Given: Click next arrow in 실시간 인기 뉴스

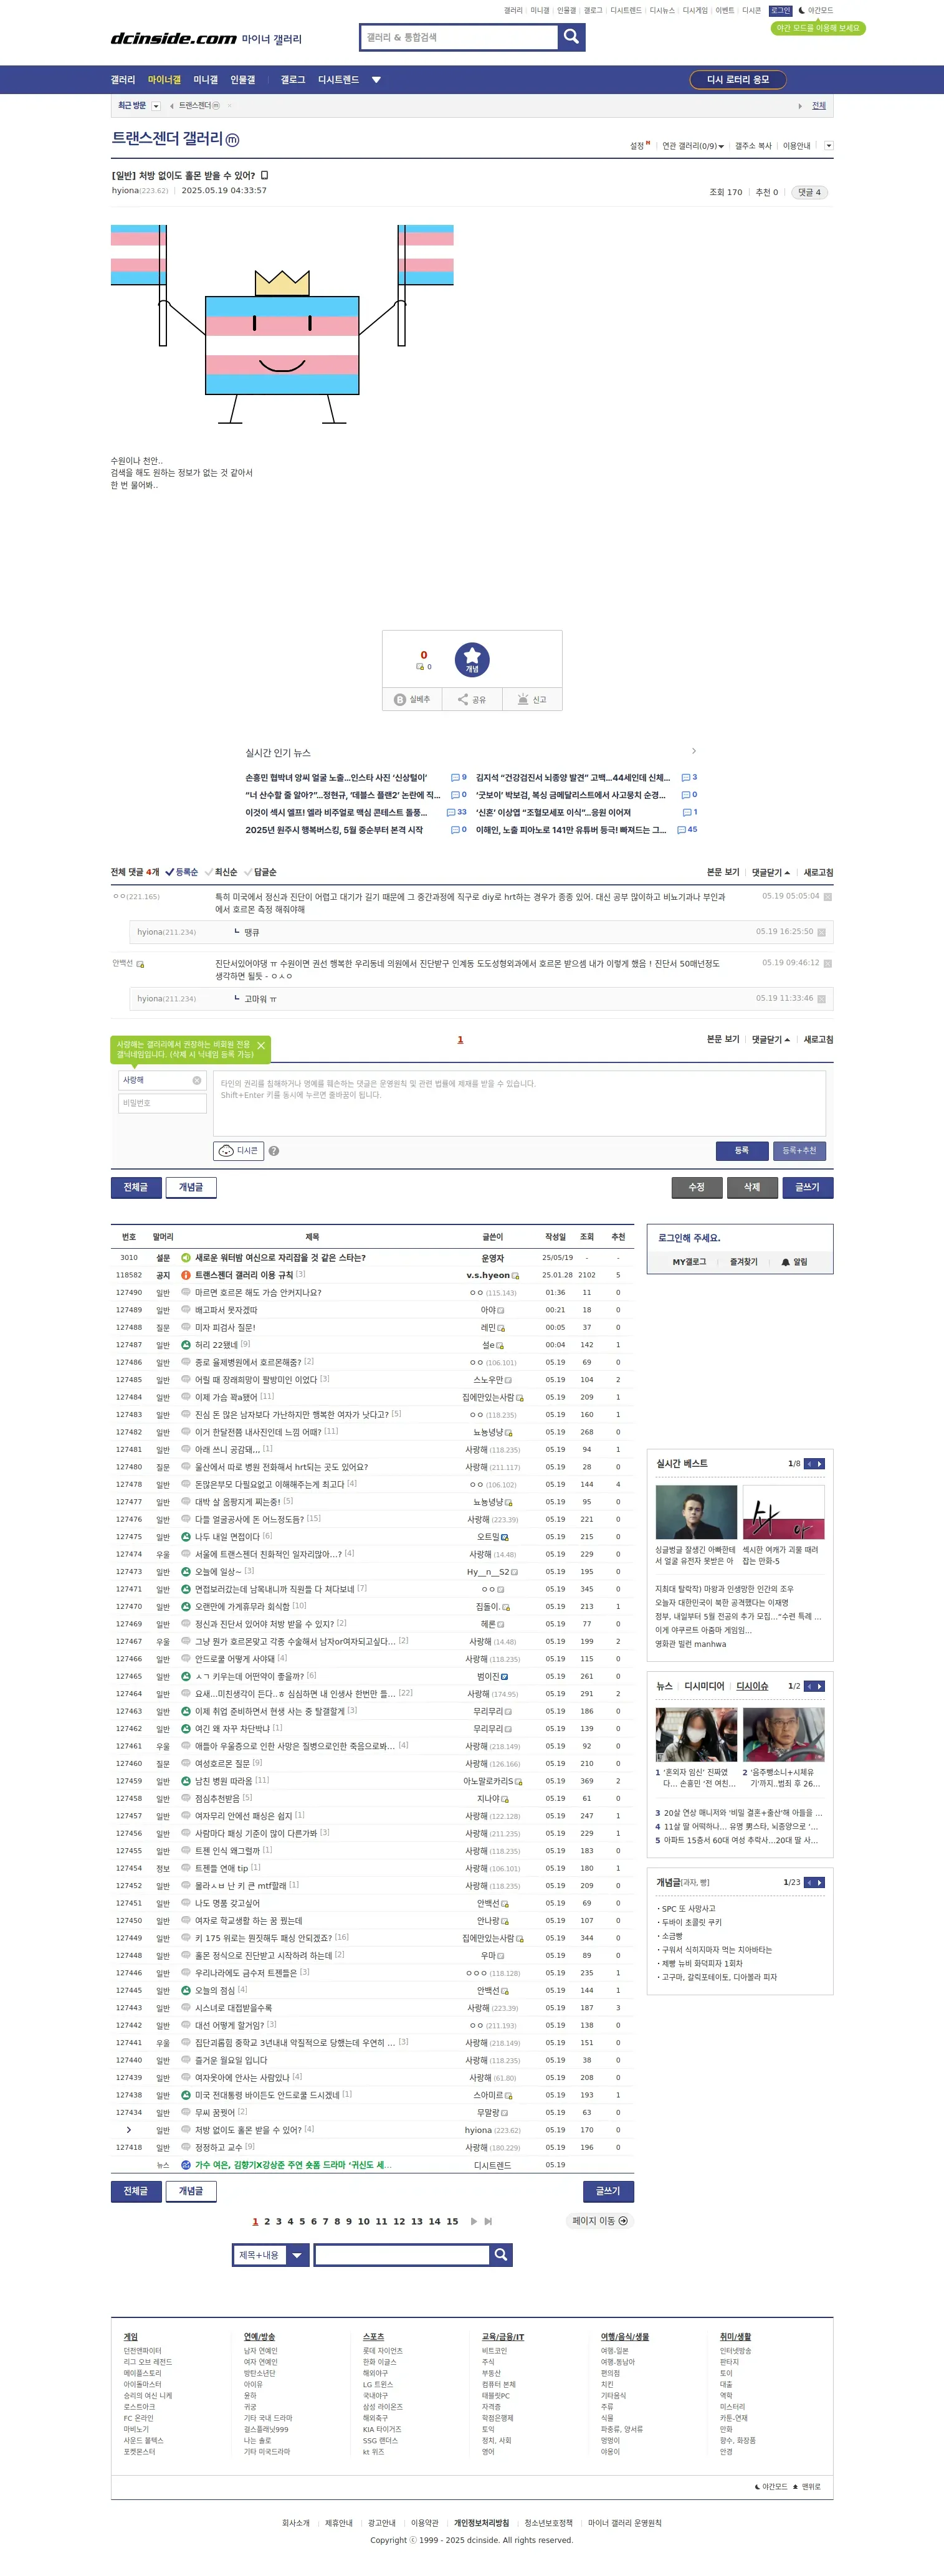Looking at the screenshot, I should click(x=694, y=751).
